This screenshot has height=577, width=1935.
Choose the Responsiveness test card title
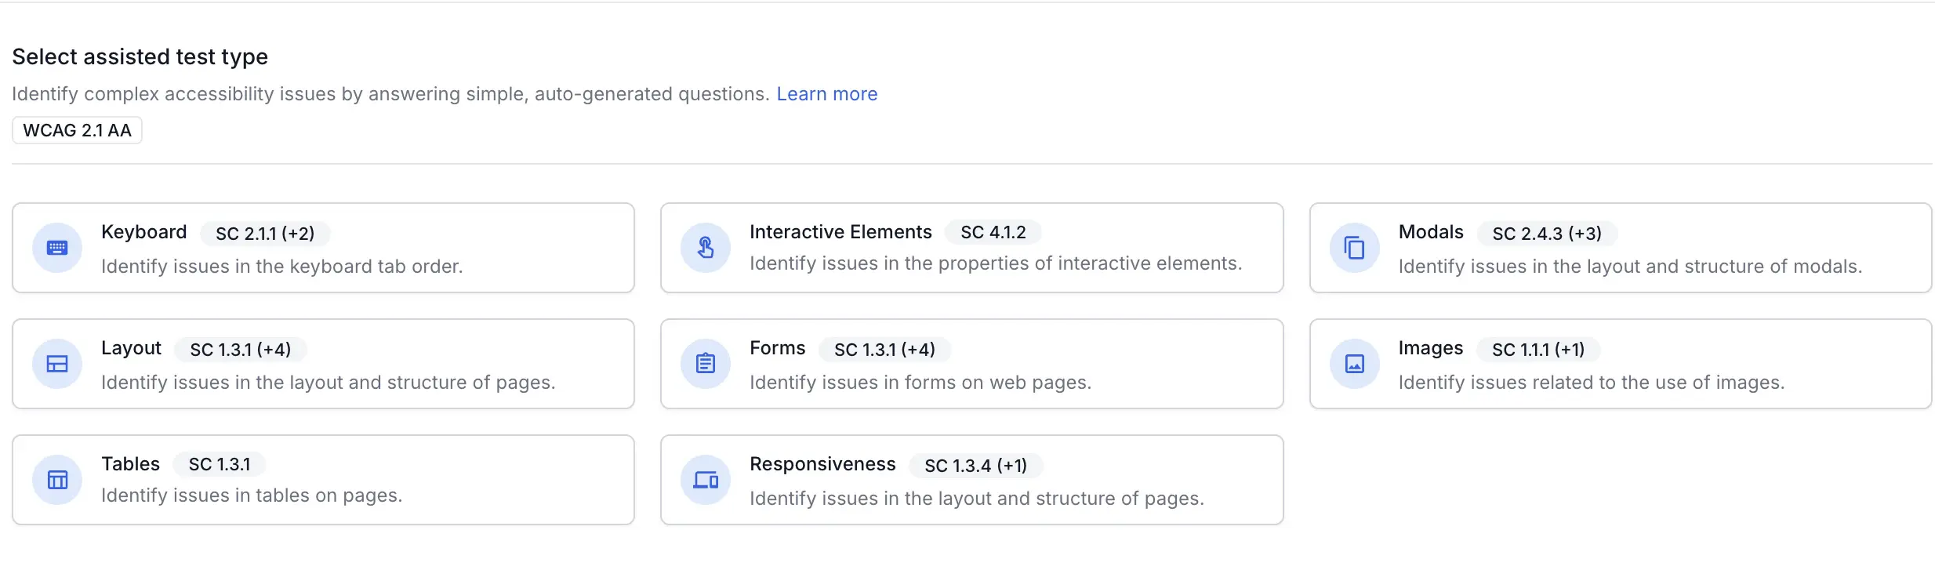[822, 464]
